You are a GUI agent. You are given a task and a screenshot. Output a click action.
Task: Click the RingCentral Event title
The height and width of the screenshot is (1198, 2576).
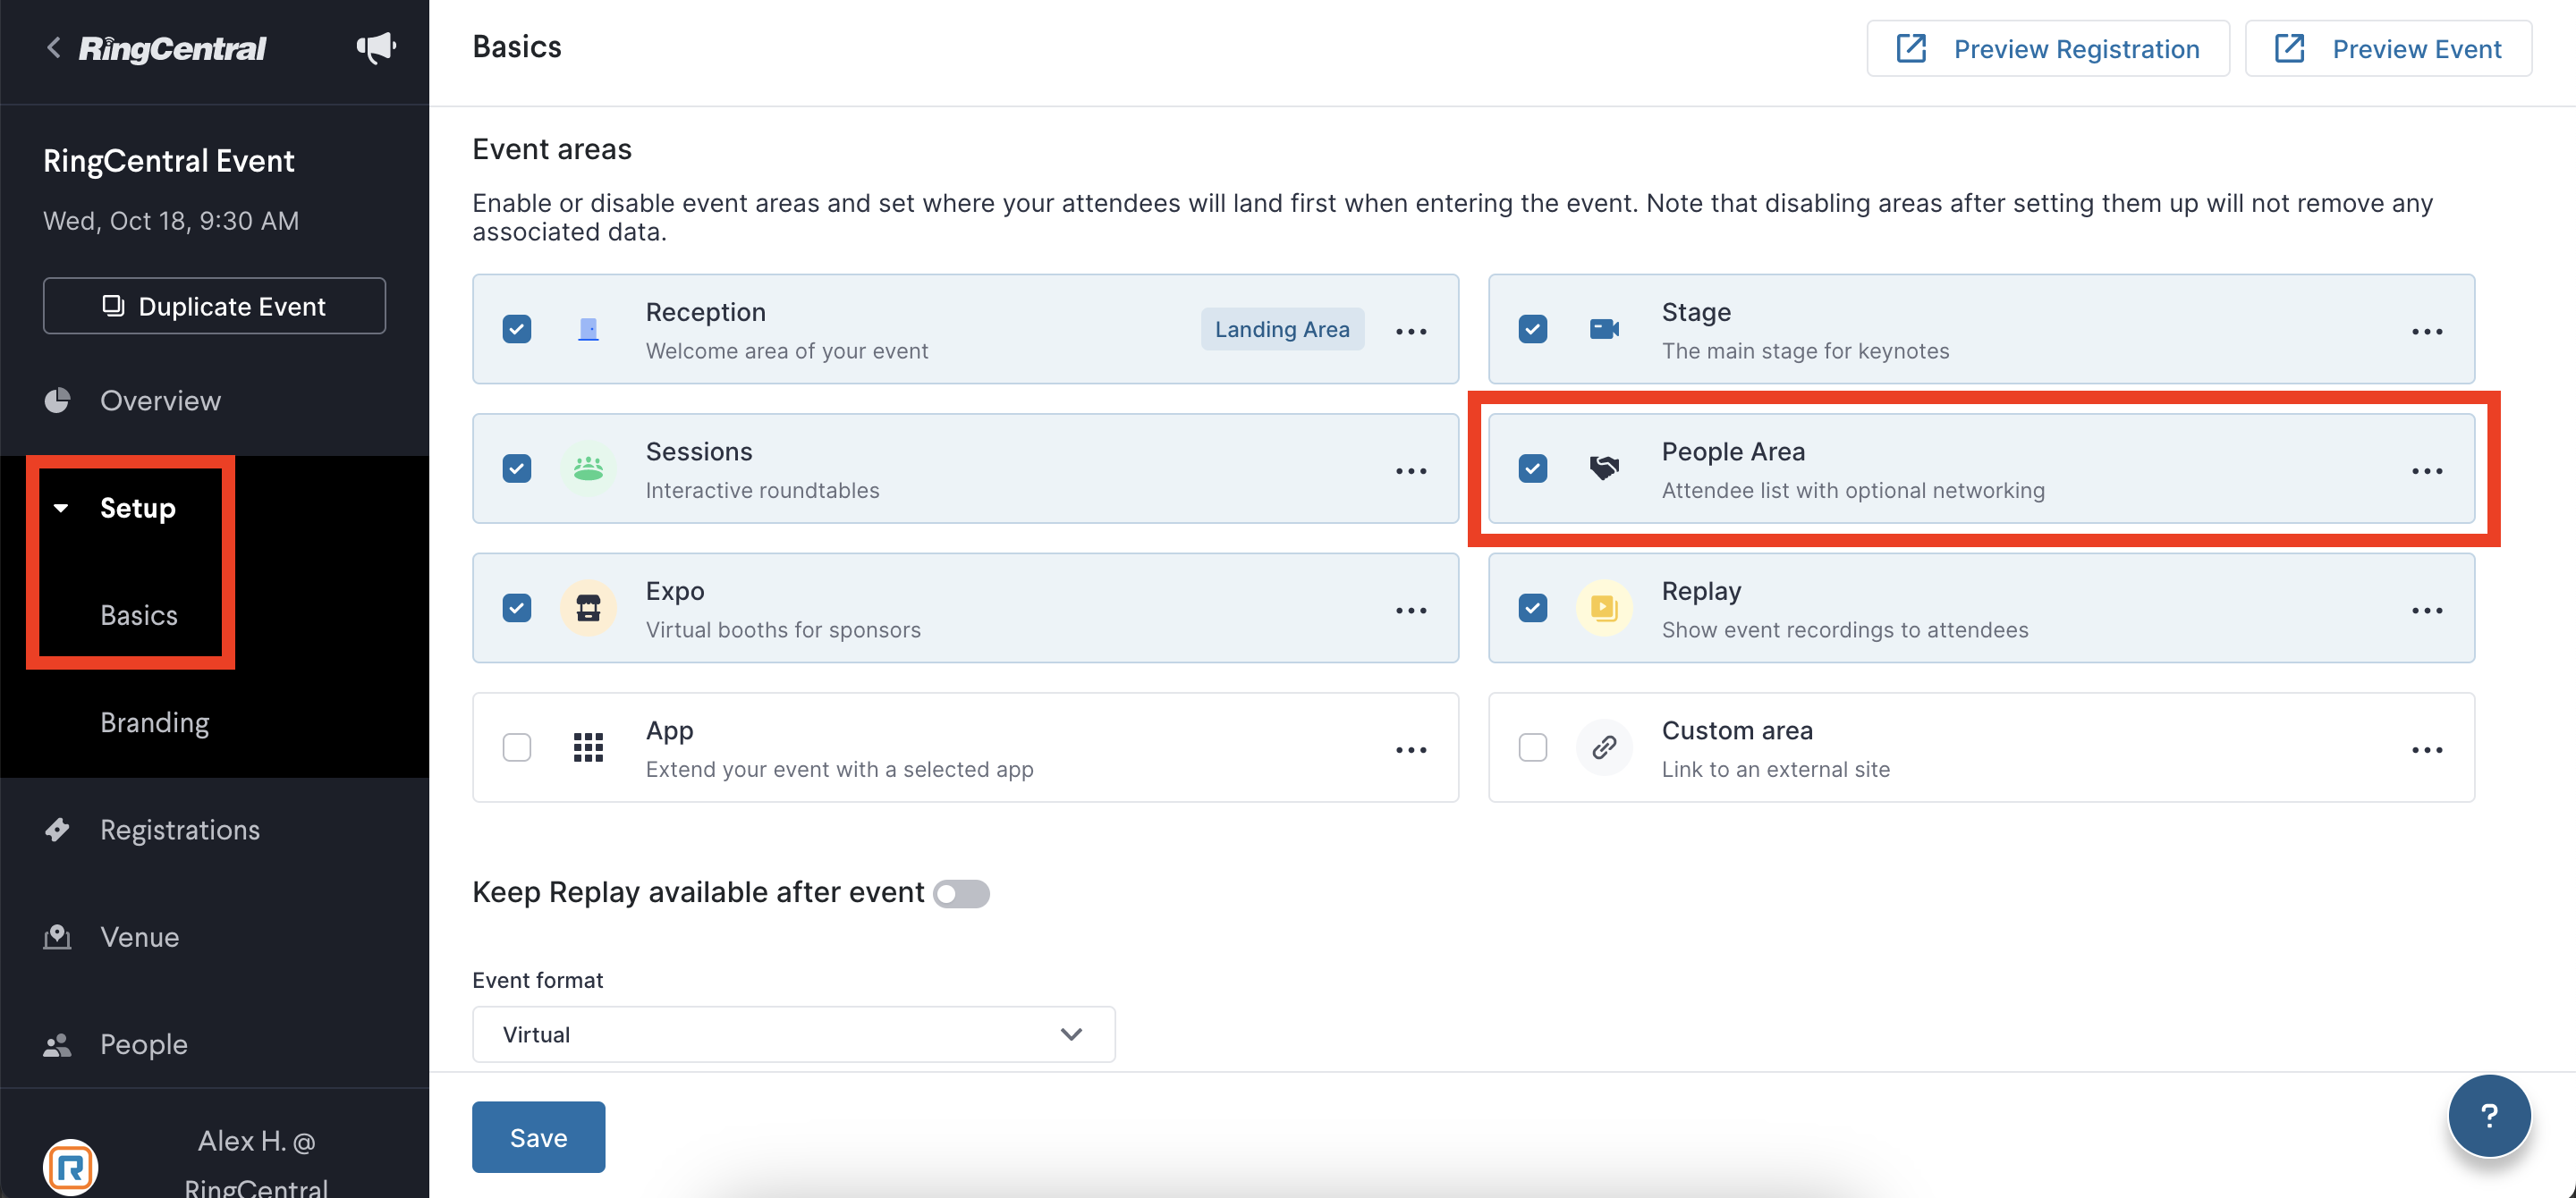[x=168, y=161]
